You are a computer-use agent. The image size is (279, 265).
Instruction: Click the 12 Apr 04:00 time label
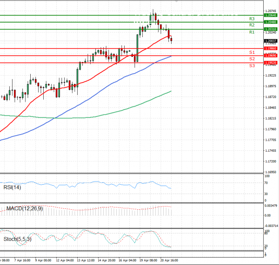[65, 260]
